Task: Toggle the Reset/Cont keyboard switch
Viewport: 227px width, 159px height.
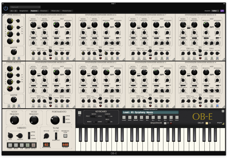Action: pos(95,122)
